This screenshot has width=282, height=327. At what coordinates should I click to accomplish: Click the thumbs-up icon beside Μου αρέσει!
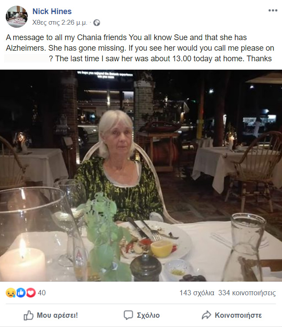pos(28,315)
